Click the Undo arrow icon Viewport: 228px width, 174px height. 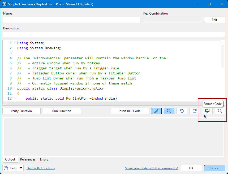point(182,111)
